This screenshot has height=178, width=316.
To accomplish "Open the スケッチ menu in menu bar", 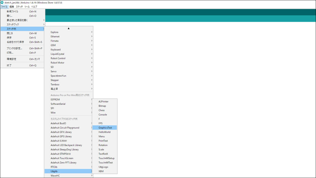I will pyautogui.click(x=19, y=7).
